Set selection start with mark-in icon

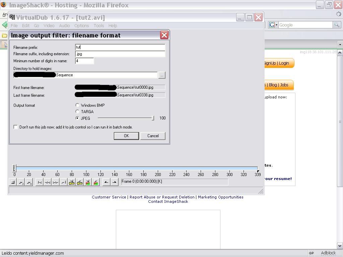pyautogui.click(x=106, y=182)
